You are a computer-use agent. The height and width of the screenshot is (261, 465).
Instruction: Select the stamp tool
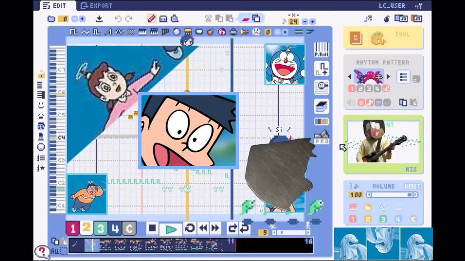174,19
